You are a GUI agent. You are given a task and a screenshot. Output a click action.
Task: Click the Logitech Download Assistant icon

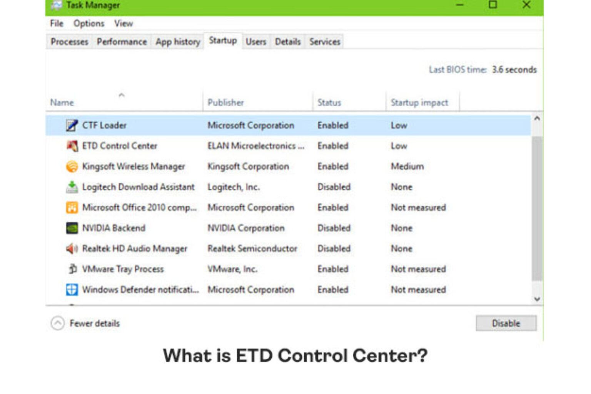click(72, 187)
